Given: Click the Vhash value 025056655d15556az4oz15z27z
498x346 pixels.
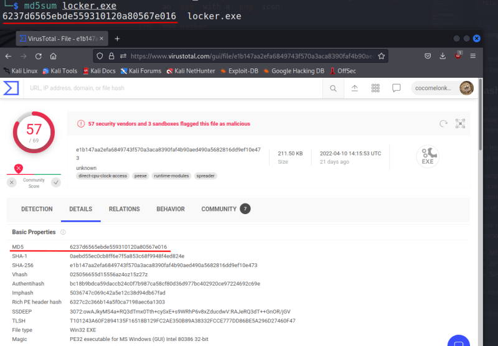Looking at the screenshot, I should pos(108,274).
